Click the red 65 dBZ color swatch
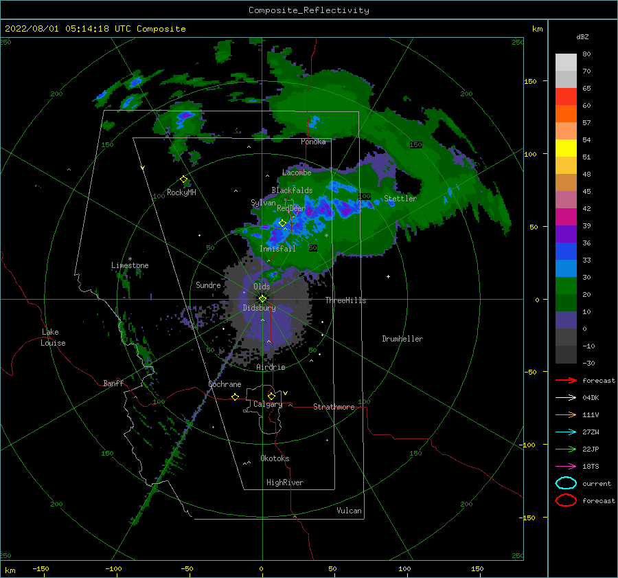Viewport: 618px width, 578px height. (x=566, y=97)
